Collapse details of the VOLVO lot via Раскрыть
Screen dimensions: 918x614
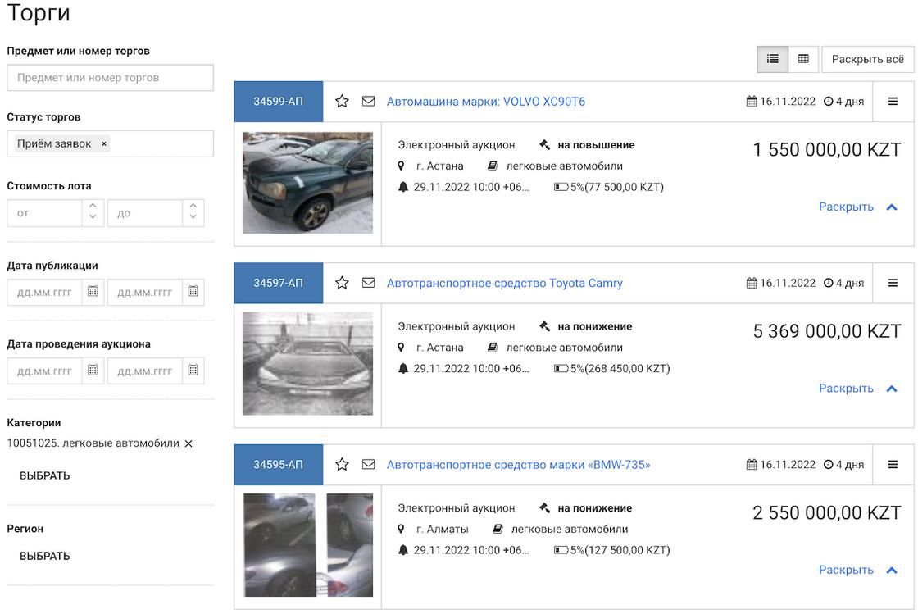point(857,207)
